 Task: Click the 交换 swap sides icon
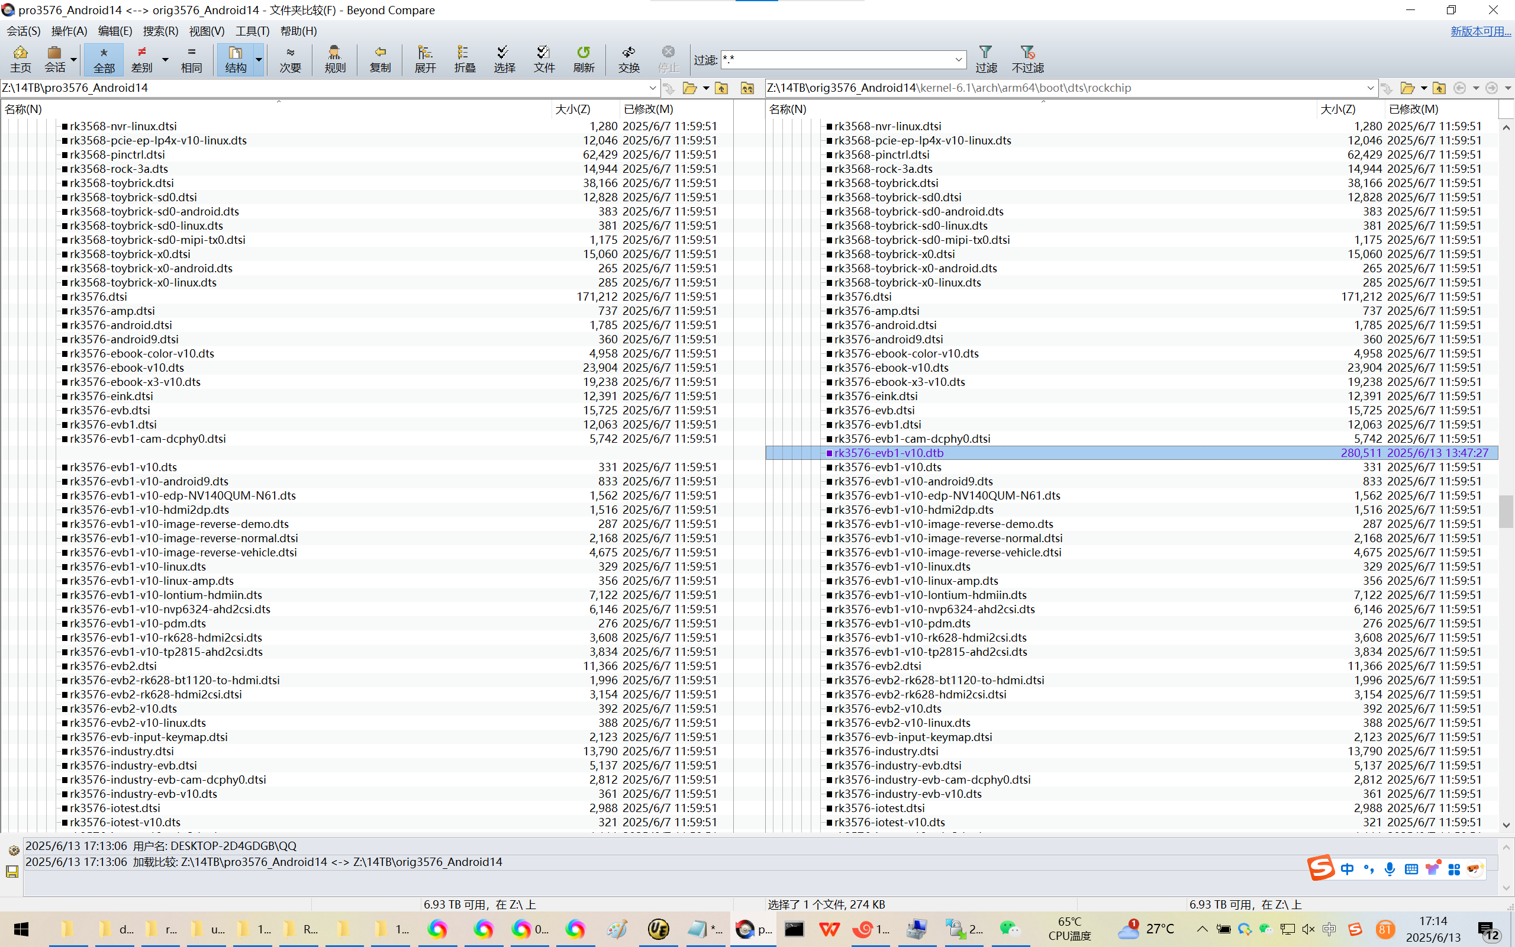coord(628,59)
